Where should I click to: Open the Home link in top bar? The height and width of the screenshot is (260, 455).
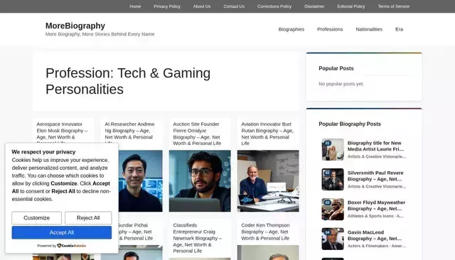point(135,6)
